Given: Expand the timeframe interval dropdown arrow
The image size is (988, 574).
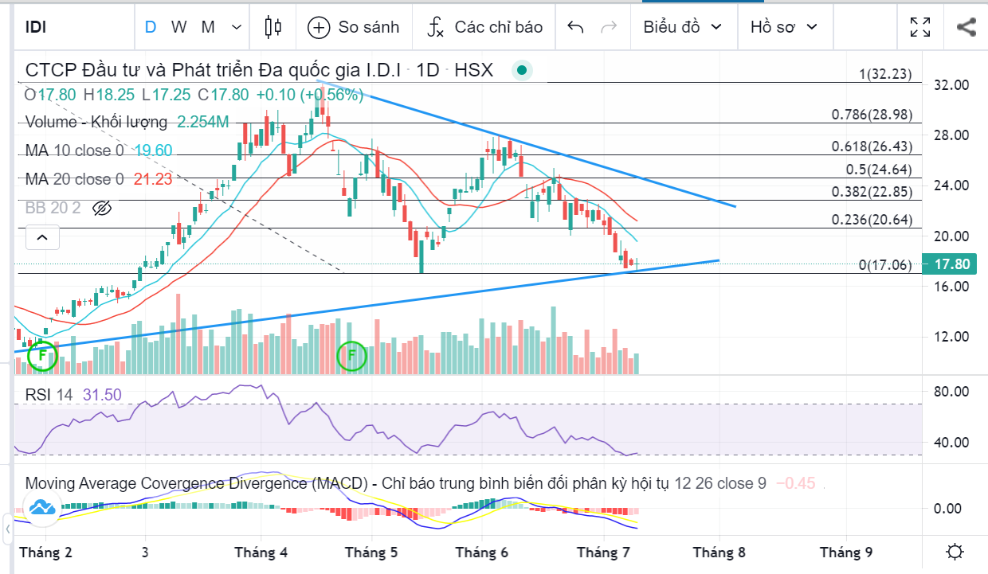Looking at the screenshot, I should tap(236, 27).
